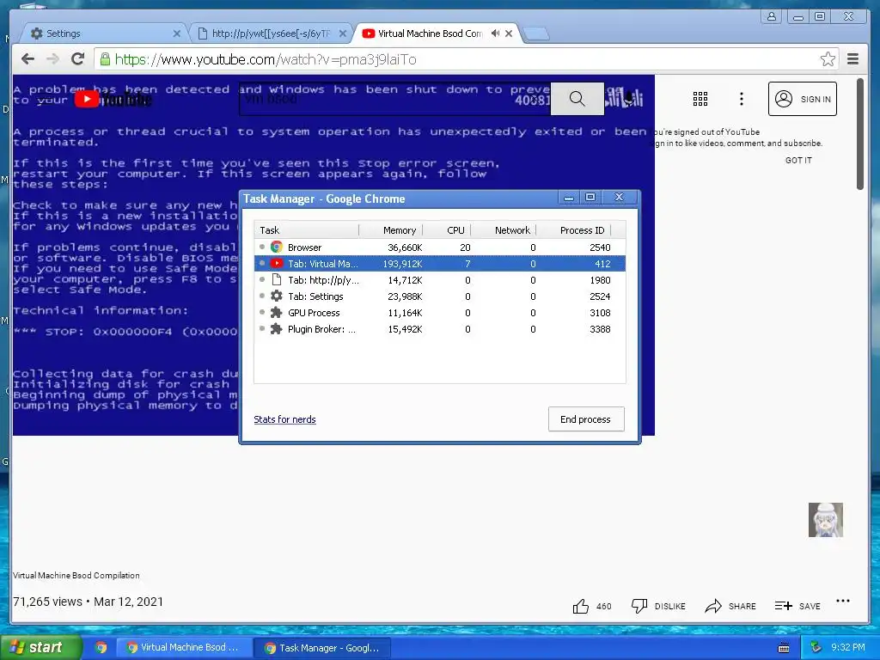This screenshot has height=660, width=880.
Task: Click the system tray network icon
Action: 816,648
